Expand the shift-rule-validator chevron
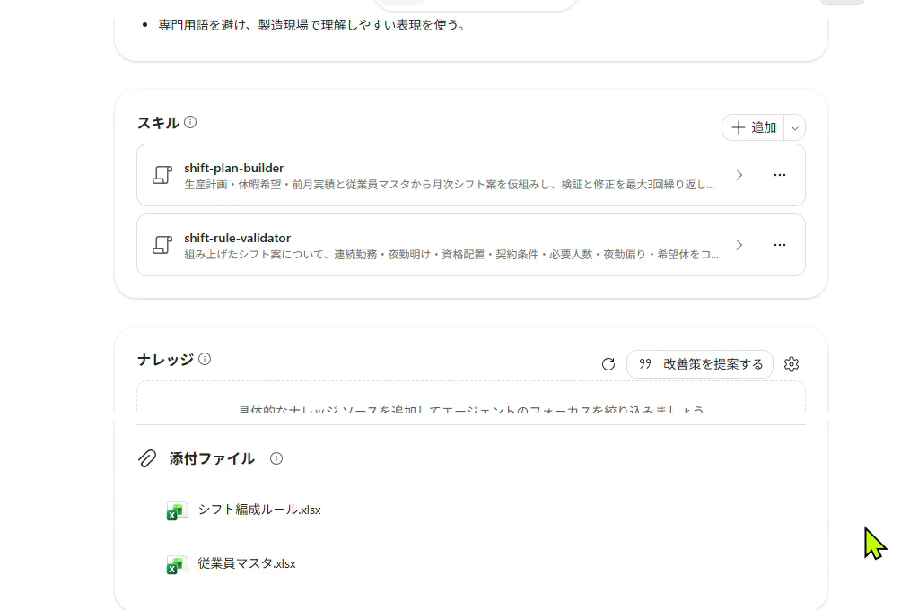 (739, 245)
